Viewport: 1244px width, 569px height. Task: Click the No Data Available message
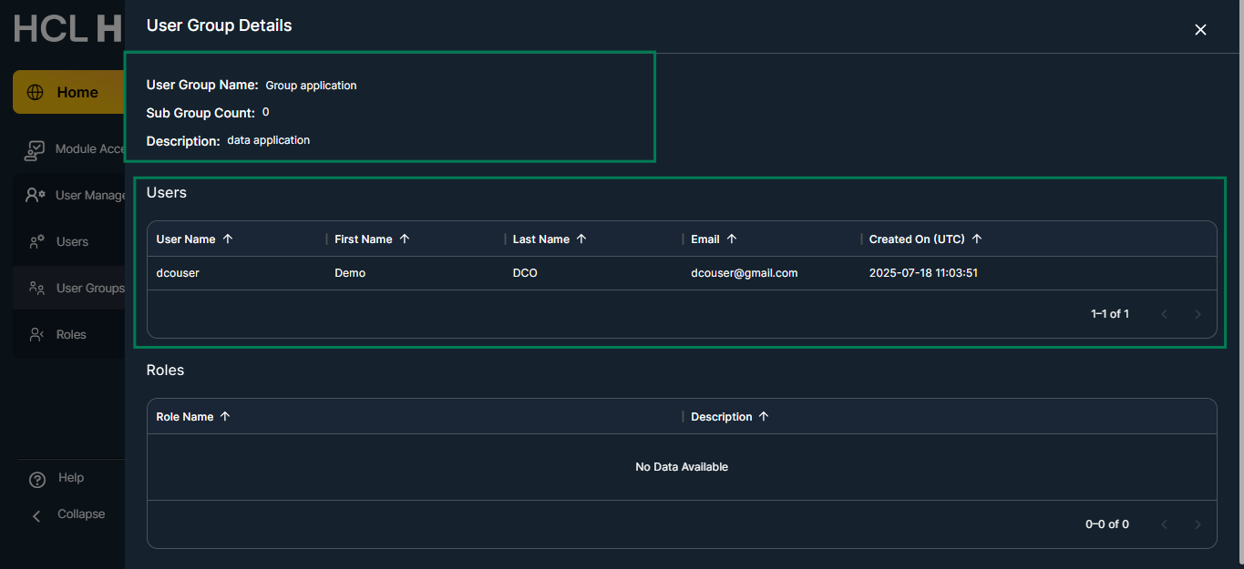tap(682, 467)
